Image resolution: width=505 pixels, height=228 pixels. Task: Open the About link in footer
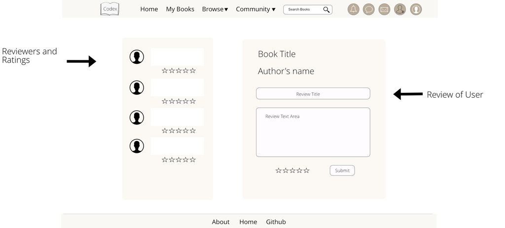point(220,222)
